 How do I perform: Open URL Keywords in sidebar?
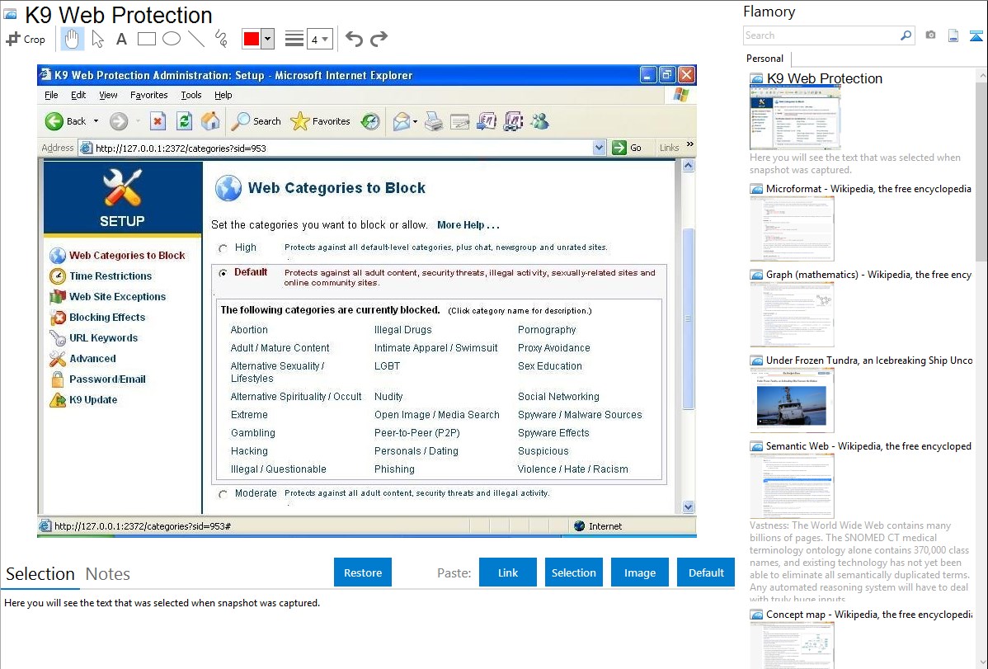[x=103, y=338]
